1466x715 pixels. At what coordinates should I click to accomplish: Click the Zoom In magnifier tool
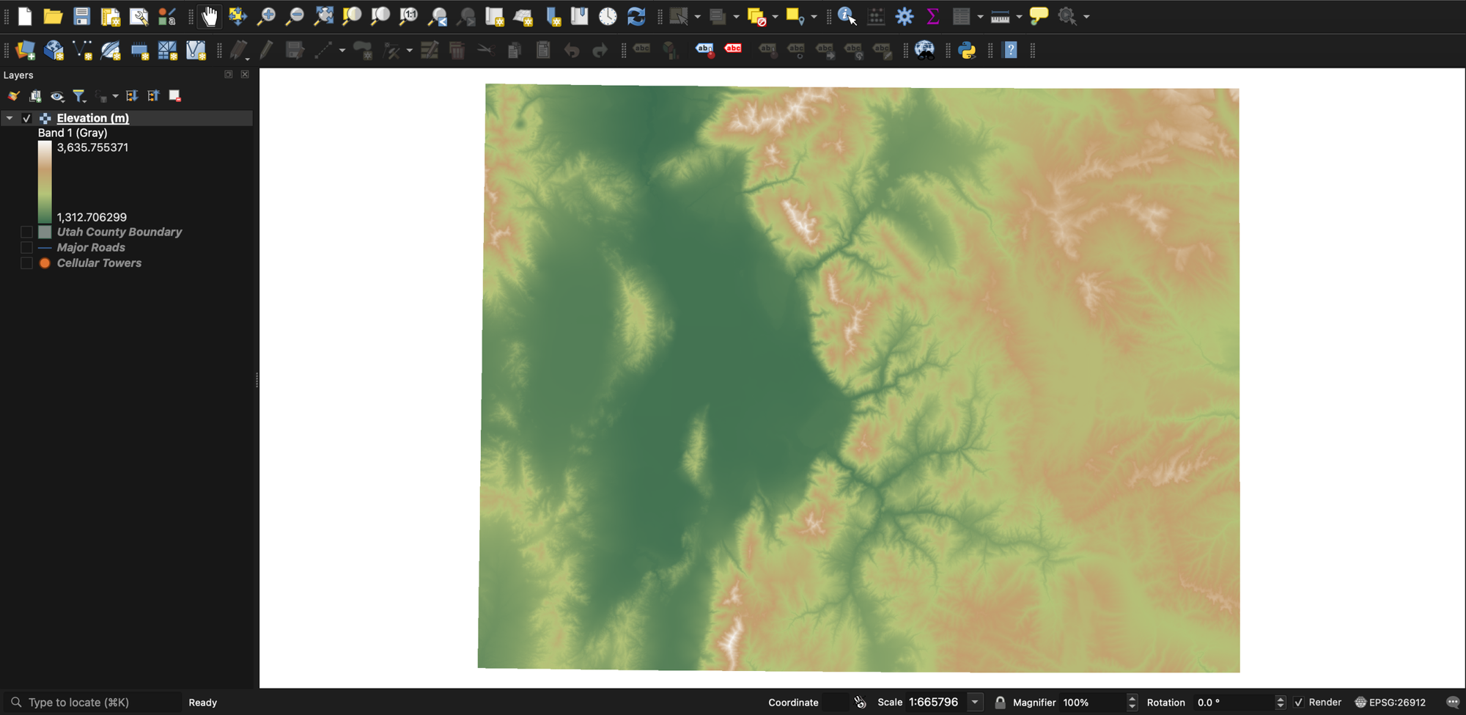coord(266,16)
